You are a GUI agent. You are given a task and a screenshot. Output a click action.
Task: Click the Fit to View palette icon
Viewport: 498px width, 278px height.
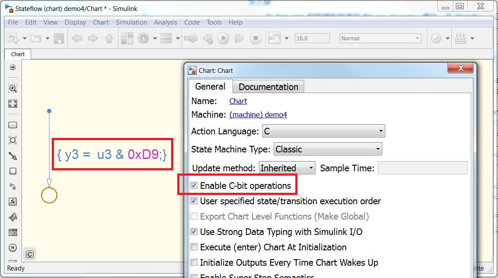(x=13, y=103)
